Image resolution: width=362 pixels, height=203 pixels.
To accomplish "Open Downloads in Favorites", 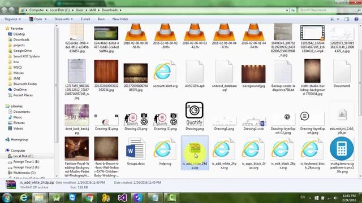I will click(21, 39).
